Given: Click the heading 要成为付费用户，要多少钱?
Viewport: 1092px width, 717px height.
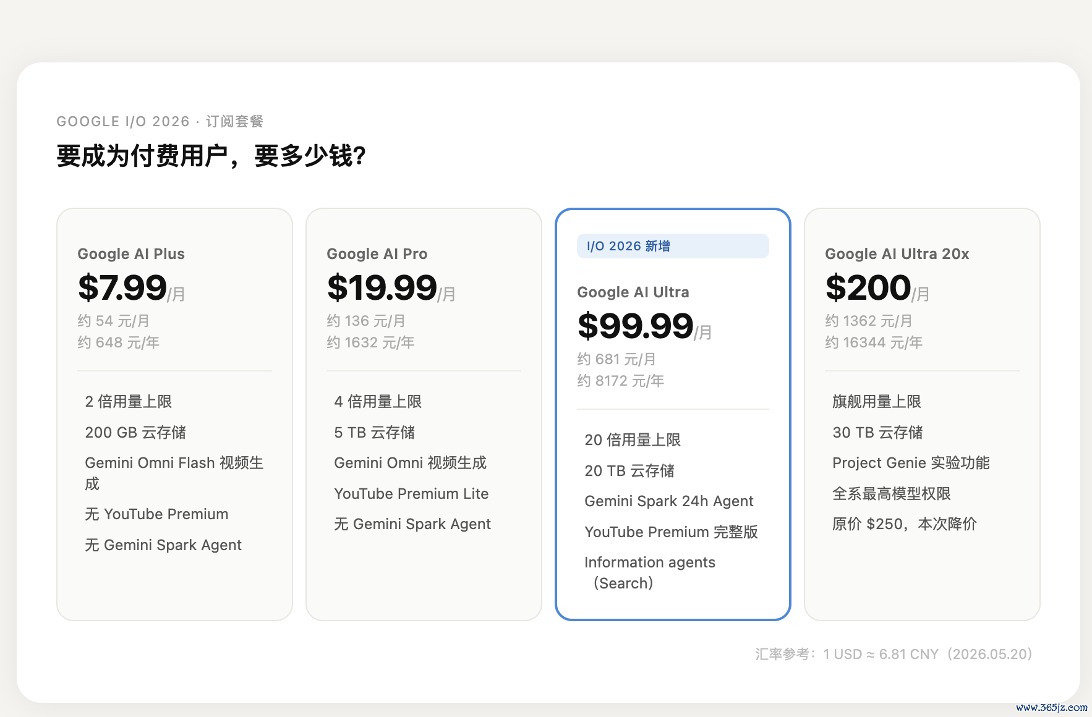Looking at the screenshot, I should (211, 156).
